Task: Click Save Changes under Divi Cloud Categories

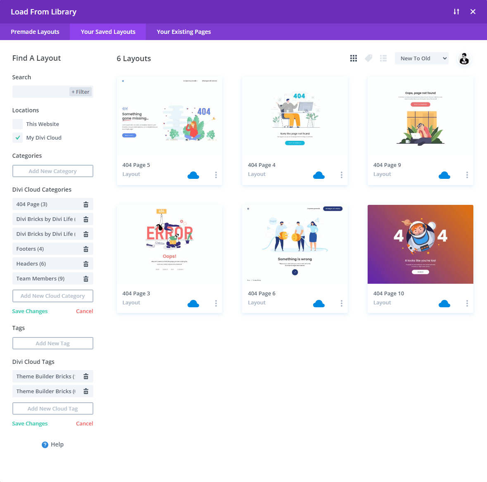Action: tap(30, 311)
